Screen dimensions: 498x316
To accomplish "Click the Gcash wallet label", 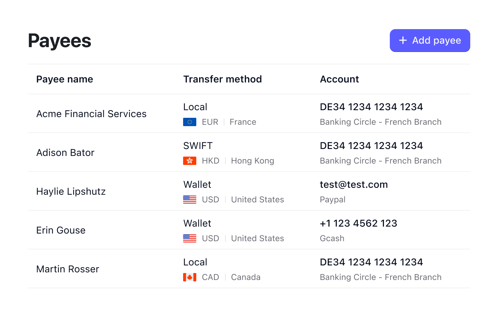I will click(332, 238).
